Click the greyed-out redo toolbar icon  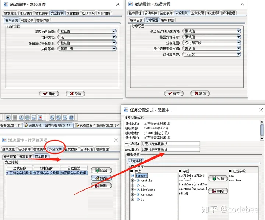point(15,117)
